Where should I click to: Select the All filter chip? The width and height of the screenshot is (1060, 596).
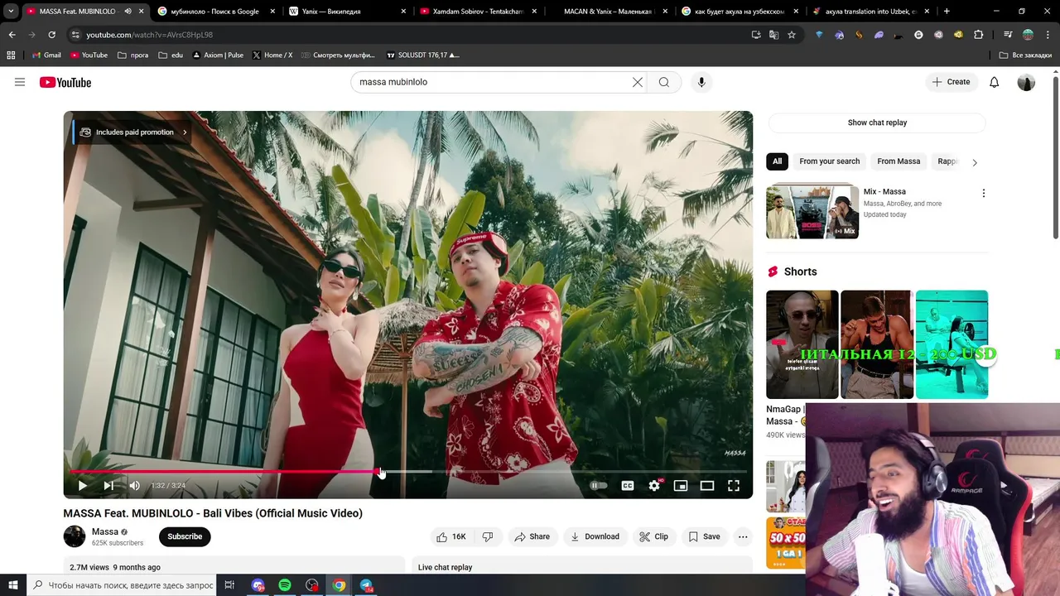(777, 161)
